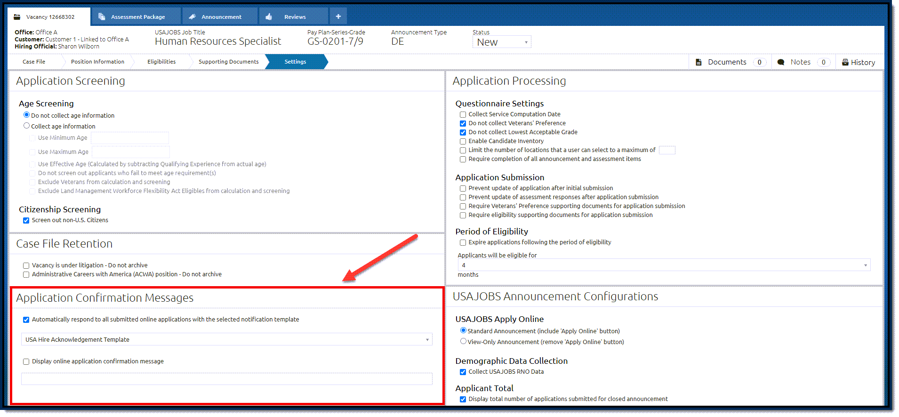Switch to the Position Information tab
899x417 pixels.
click(97, 62)
